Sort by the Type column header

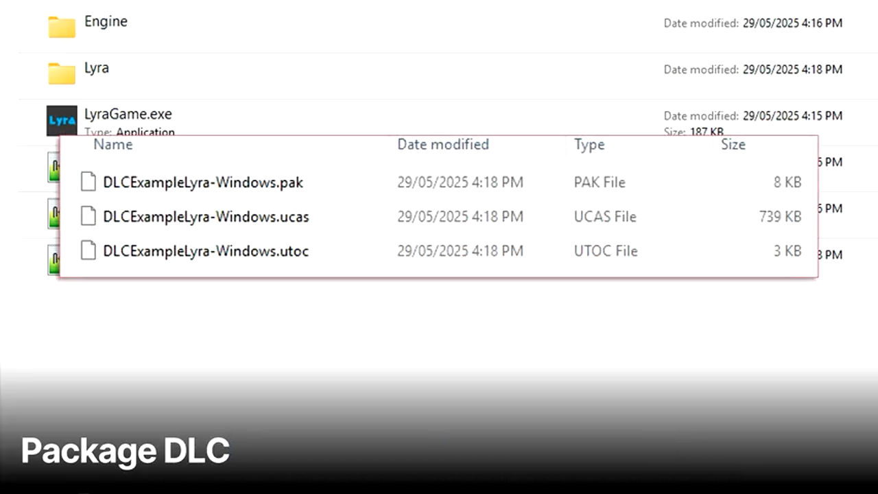click(589, 145)
